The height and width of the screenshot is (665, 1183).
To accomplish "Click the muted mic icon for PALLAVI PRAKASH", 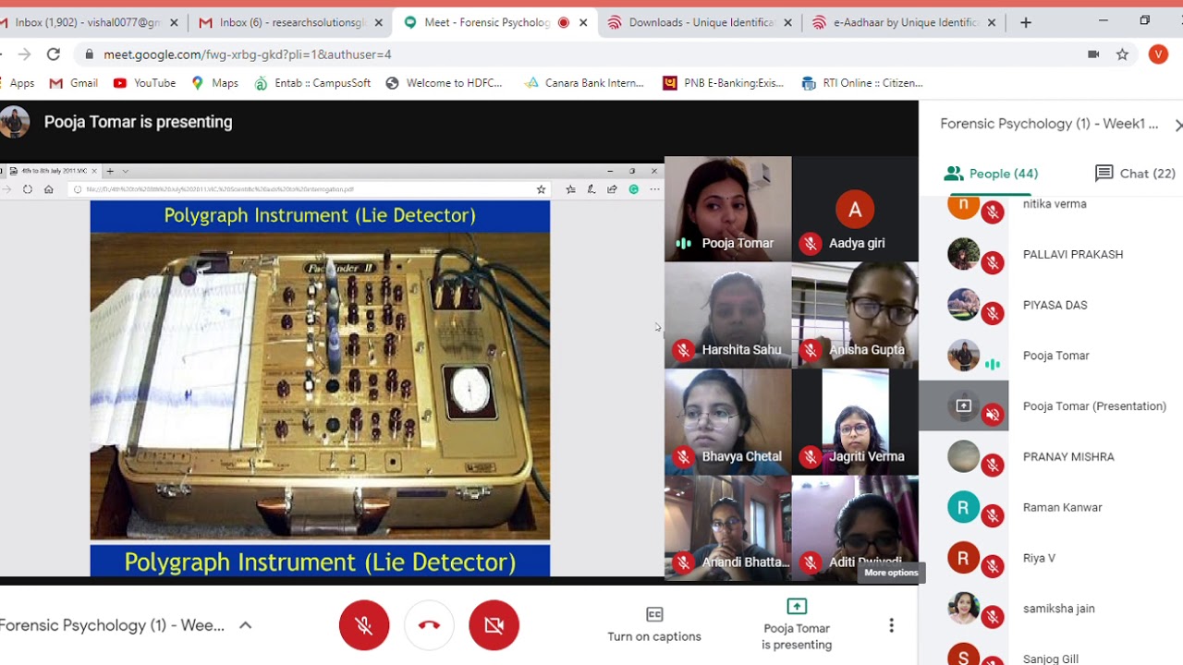I will click(993, 263).
